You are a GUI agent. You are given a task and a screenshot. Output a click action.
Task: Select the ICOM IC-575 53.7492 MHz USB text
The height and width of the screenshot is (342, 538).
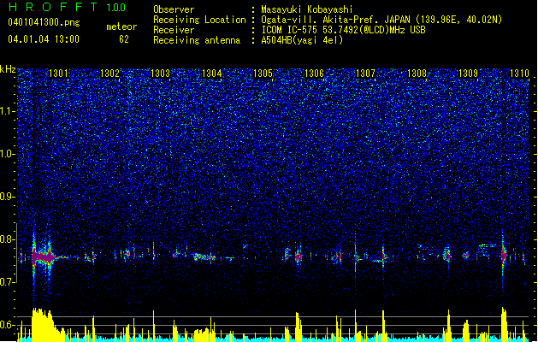344,30
